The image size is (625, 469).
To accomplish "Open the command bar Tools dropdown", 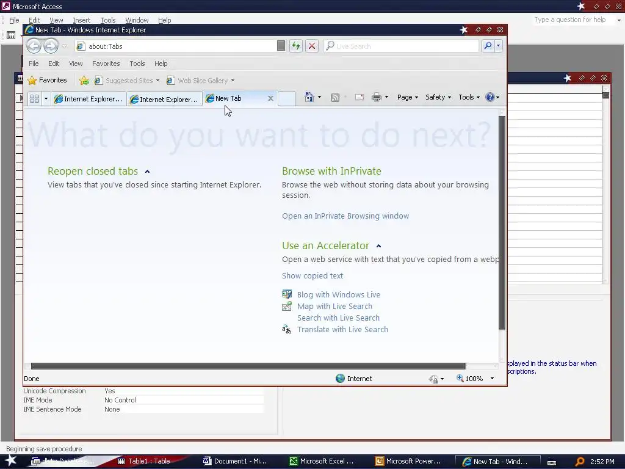I will [x=469, y=97].
